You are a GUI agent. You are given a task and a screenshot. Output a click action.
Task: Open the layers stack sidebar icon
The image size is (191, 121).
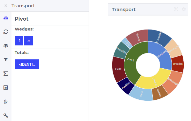tap(6, 46)
